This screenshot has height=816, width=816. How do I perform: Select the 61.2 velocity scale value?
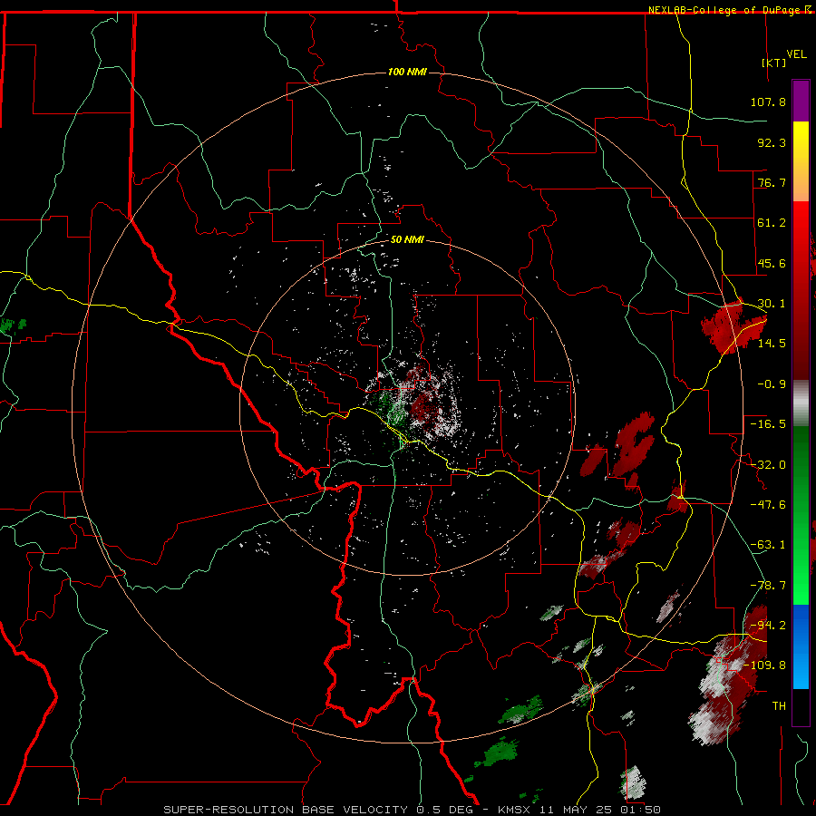pyautogui.click(x=772, y=223)
